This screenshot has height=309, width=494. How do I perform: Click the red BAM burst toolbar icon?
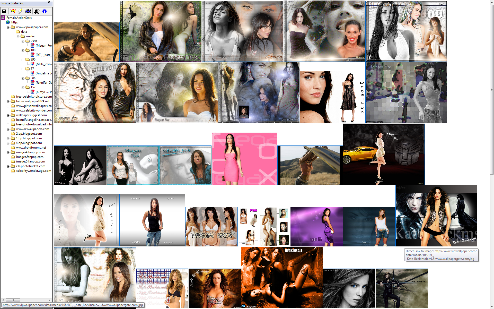13,11
